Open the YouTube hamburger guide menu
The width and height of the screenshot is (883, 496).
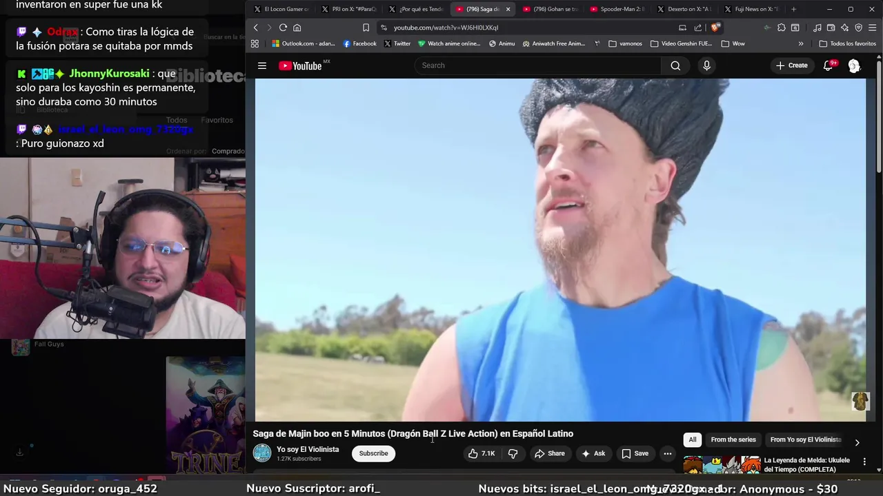click(262, 65)
